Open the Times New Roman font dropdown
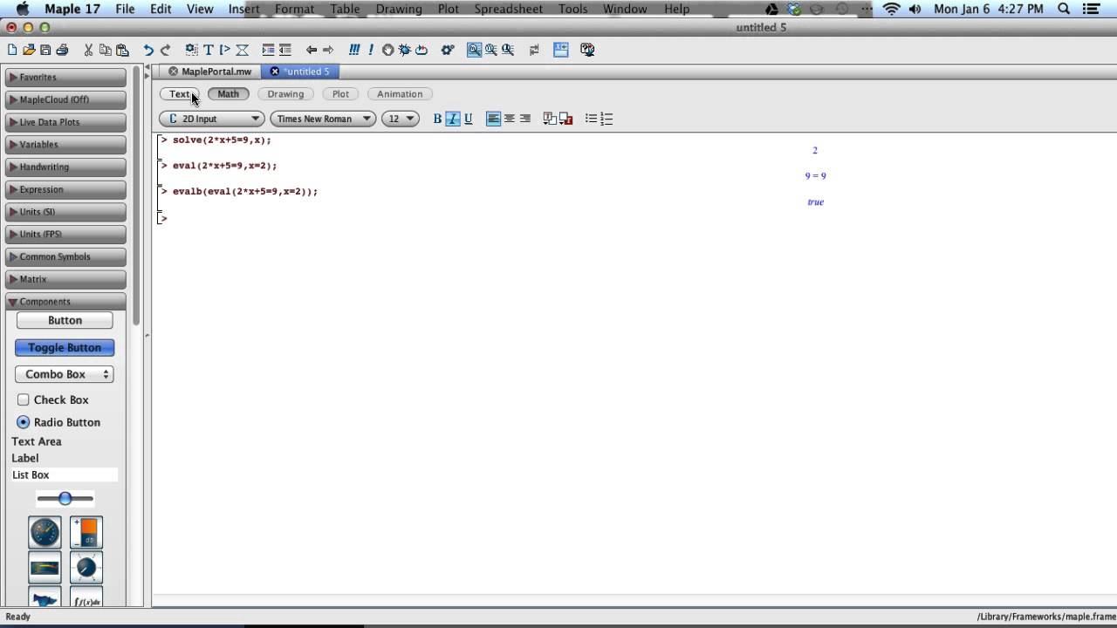This screenshot has height=628, width=1117. pyautogui.click(x=322, y=119)
